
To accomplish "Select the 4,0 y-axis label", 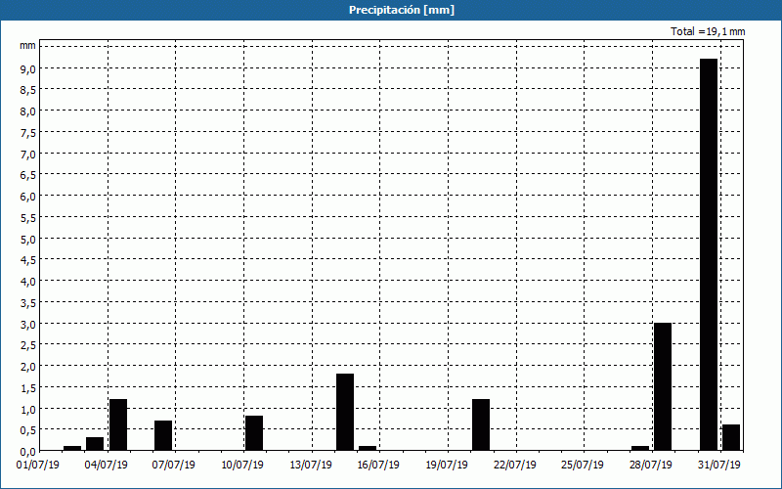I will [28, 282].
